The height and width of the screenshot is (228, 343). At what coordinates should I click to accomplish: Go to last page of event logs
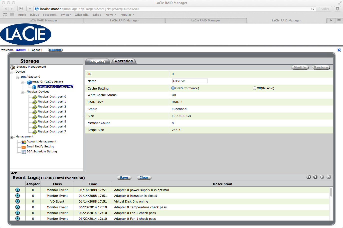coord(329,177)
